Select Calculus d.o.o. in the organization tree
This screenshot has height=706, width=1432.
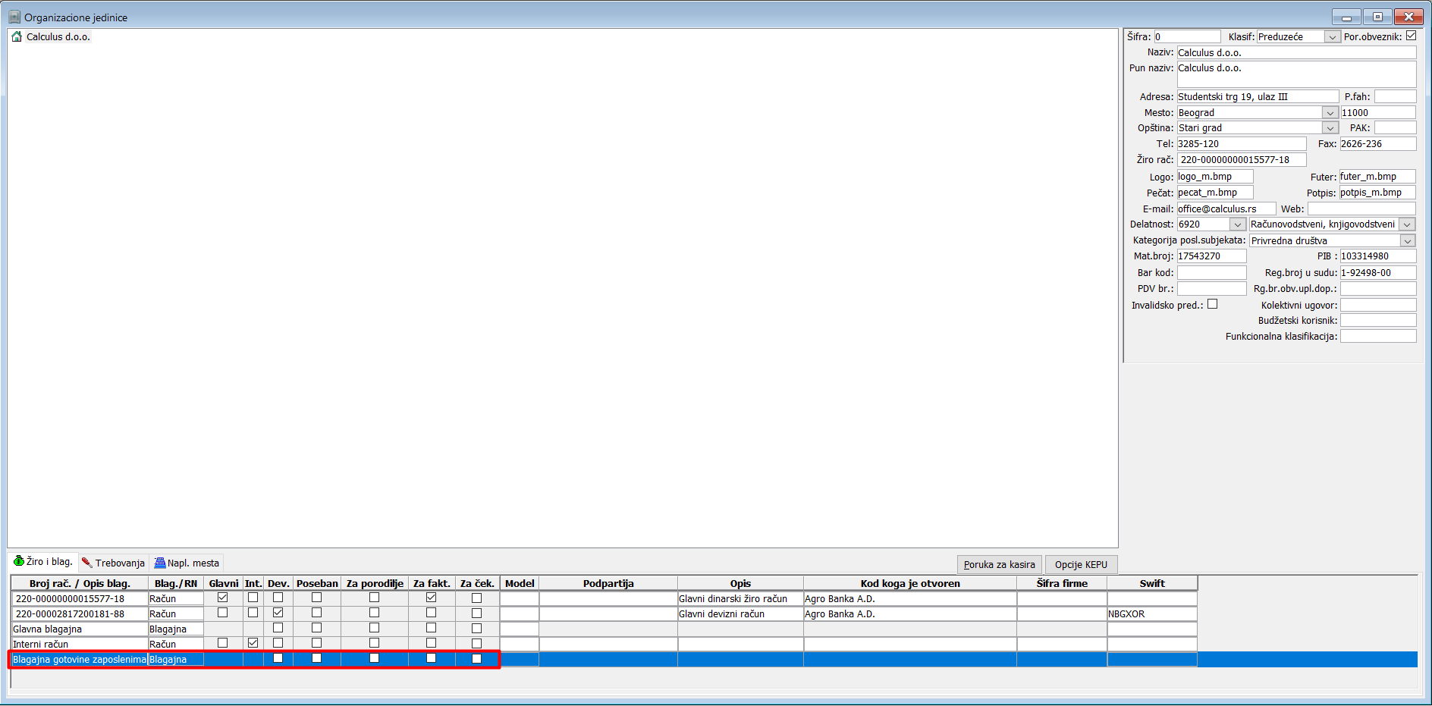pyautogui.click(x=58, y=36)
